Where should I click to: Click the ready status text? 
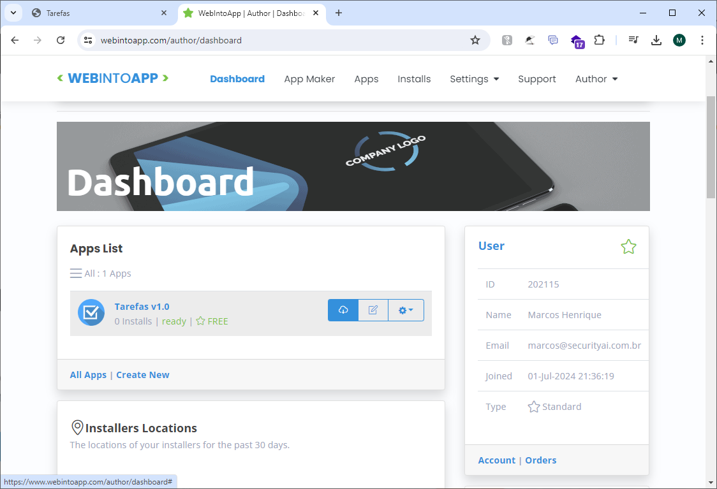tap(174, 321)
